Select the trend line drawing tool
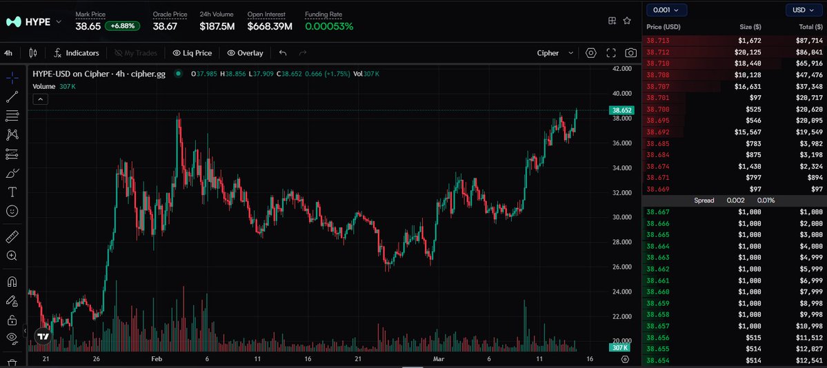 [12, 97]
